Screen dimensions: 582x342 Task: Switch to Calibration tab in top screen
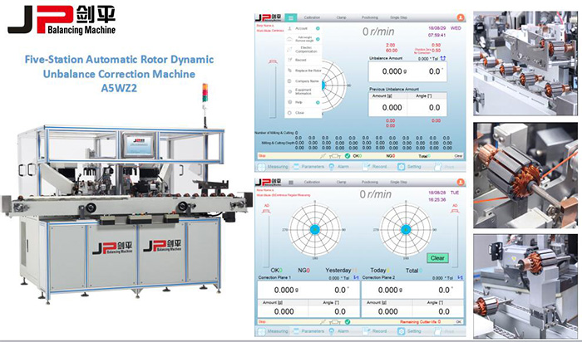pos(312,17)
